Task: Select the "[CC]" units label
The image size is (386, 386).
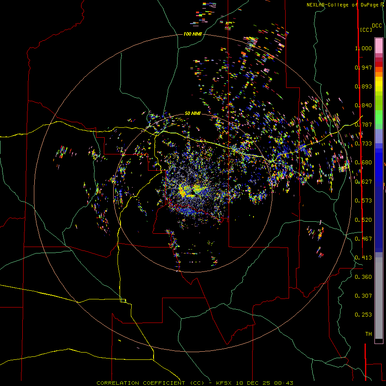Action: click(366, 30)
